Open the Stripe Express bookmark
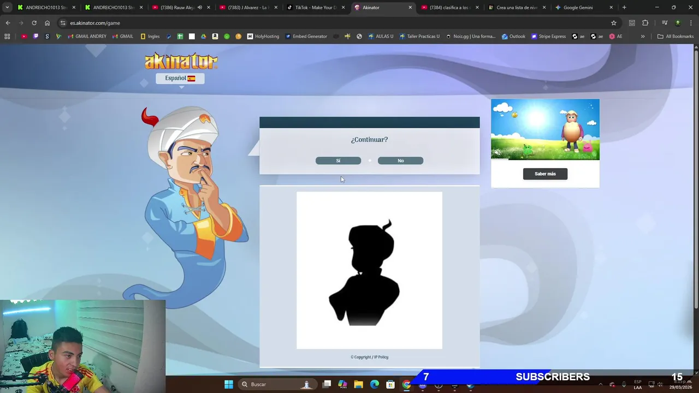 point(549,37)
